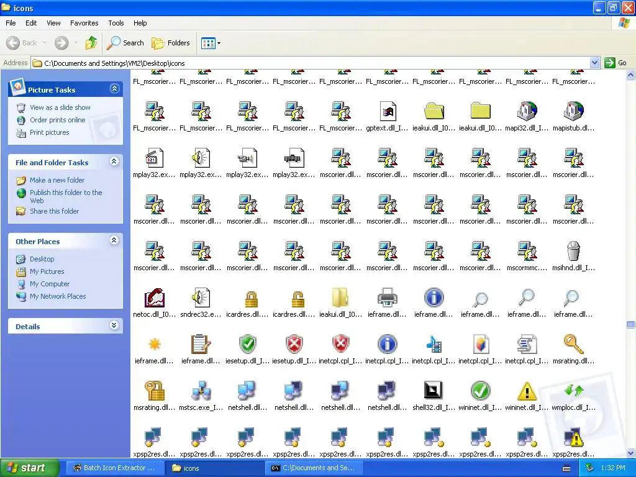Open the View menu
This screenshot has width=636, height=477.
point(53,23)
